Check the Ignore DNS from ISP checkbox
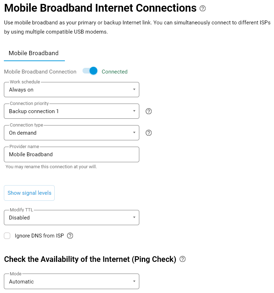Screen dimensions: 274x293 point(7,236)
